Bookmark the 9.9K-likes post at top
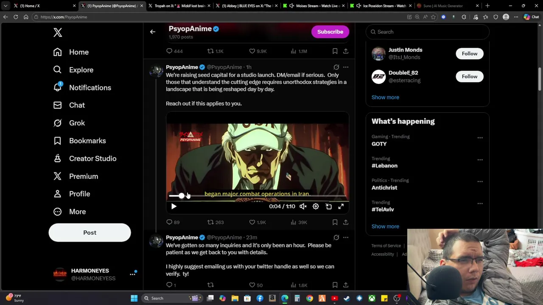The image size is (543, 305). pyautogui.click(x=335, y=51)
